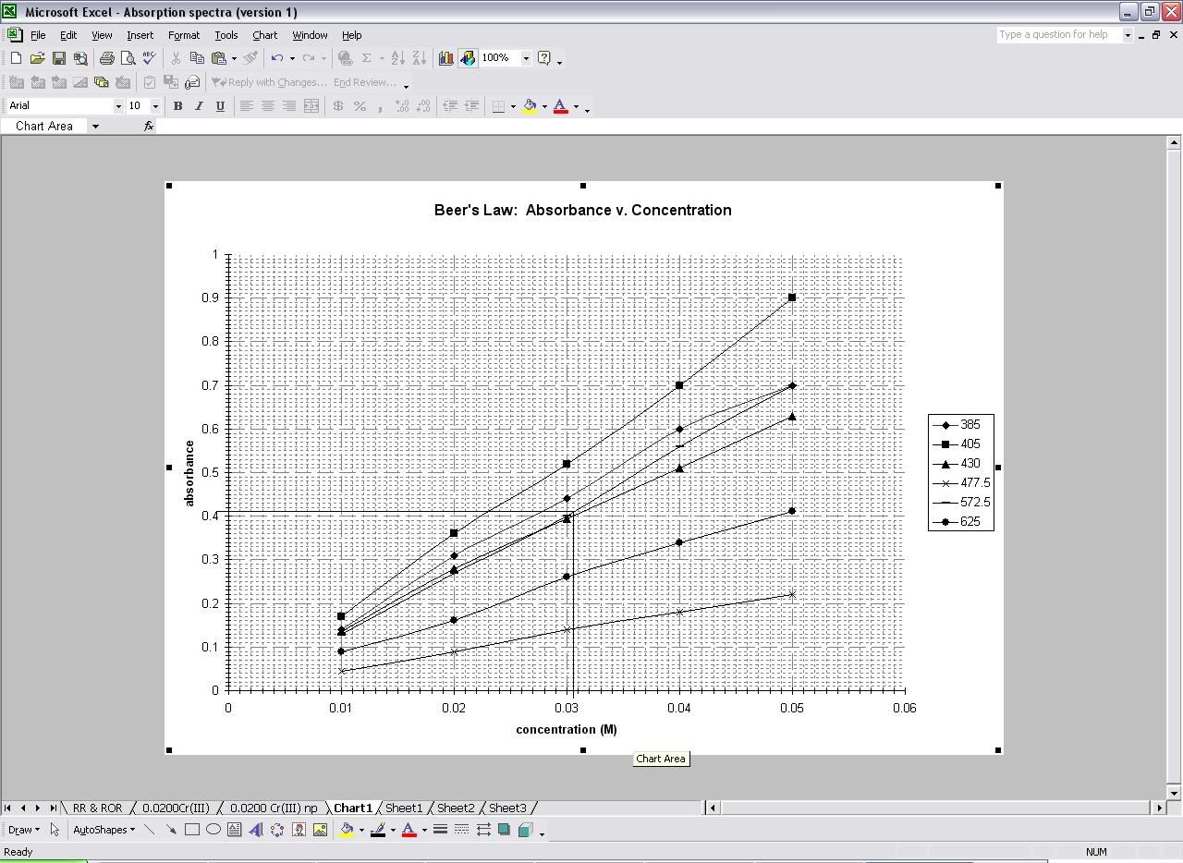This screenshot has width=1183, height=863.
Task: Apply Font Color on the Formatting toolbar
Action: [560, 106]
